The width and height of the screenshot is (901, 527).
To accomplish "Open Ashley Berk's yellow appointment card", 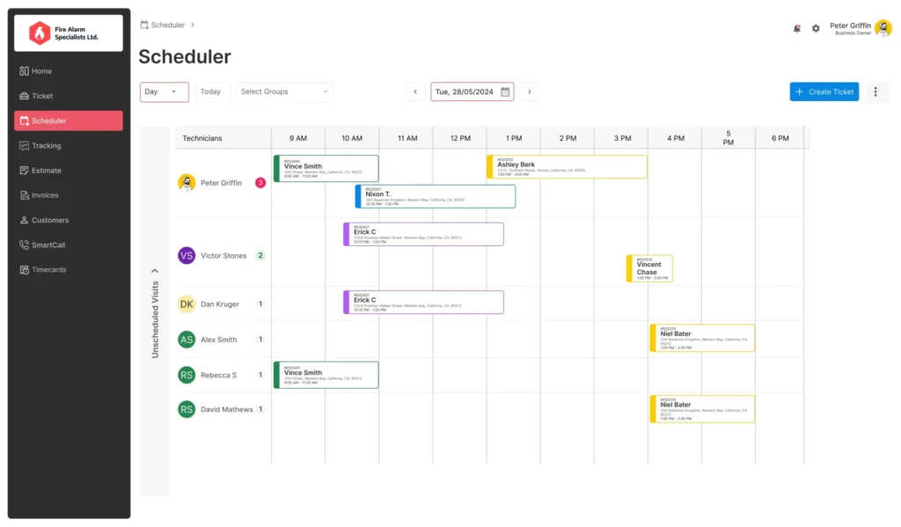I will tap(567, 167).
